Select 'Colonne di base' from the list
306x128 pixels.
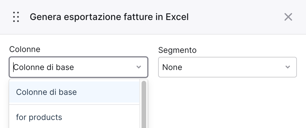(46, 92)
